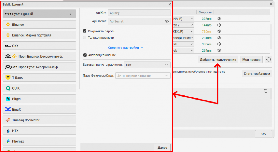The image size is (278, 152).
Task: Choose the Т-Банк connection
Action: point(39,77)
